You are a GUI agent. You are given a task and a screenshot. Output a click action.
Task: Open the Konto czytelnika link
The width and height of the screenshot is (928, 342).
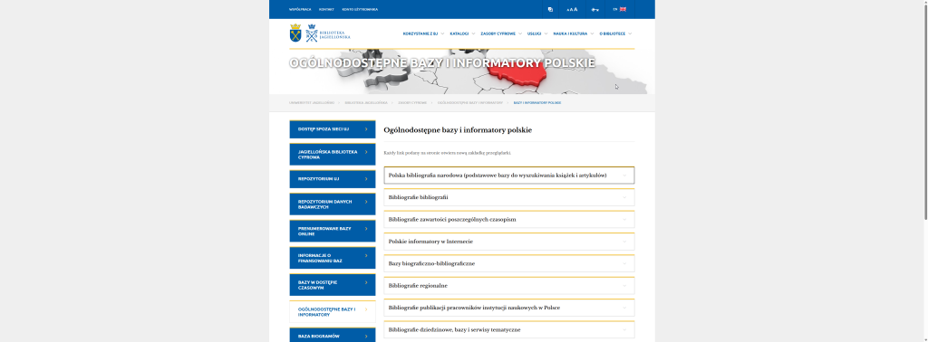pos(360,9)
